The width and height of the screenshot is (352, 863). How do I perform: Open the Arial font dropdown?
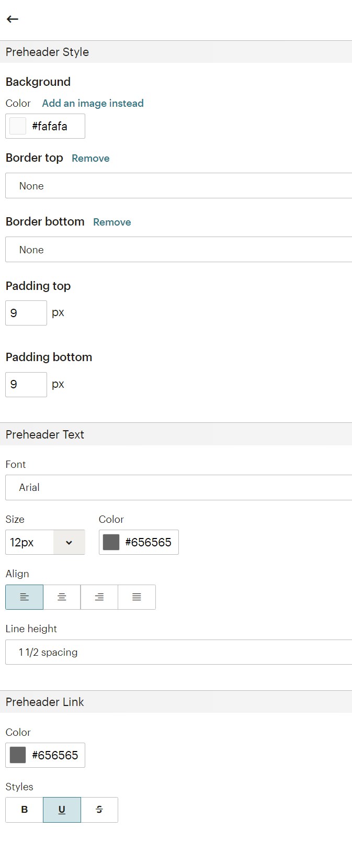(x=178, y=487)
